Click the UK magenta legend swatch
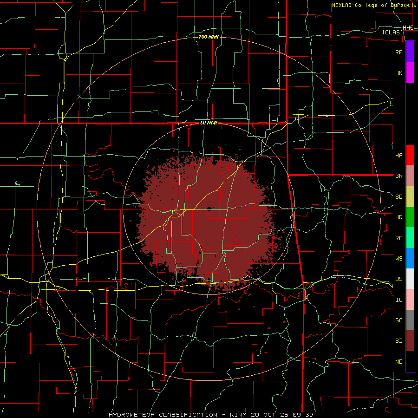 point(410,73)
